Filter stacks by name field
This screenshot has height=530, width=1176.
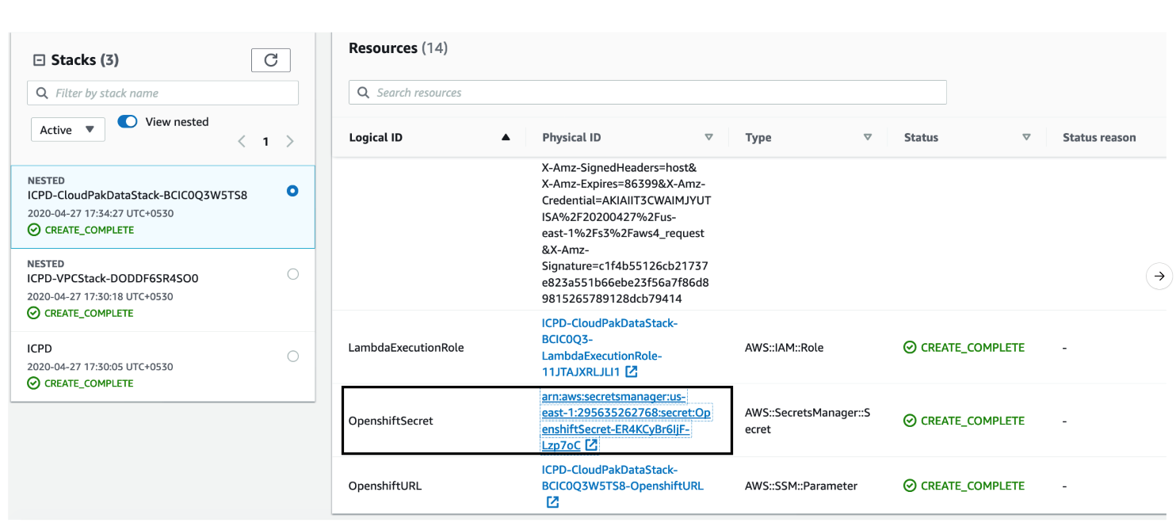click(x=163, y=93)
